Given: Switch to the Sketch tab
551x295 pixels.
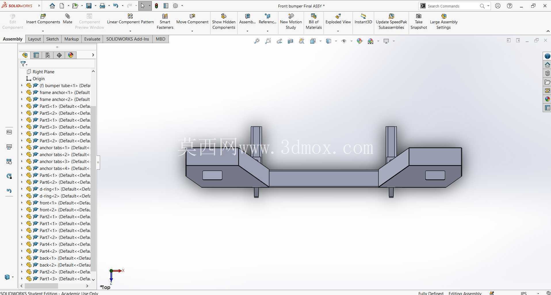Looking at the screenshot, I should tap(52, 39).
